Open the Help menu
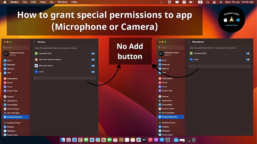Image resolution: width=257 pixels, height=144 pixels. pos(74,2)
